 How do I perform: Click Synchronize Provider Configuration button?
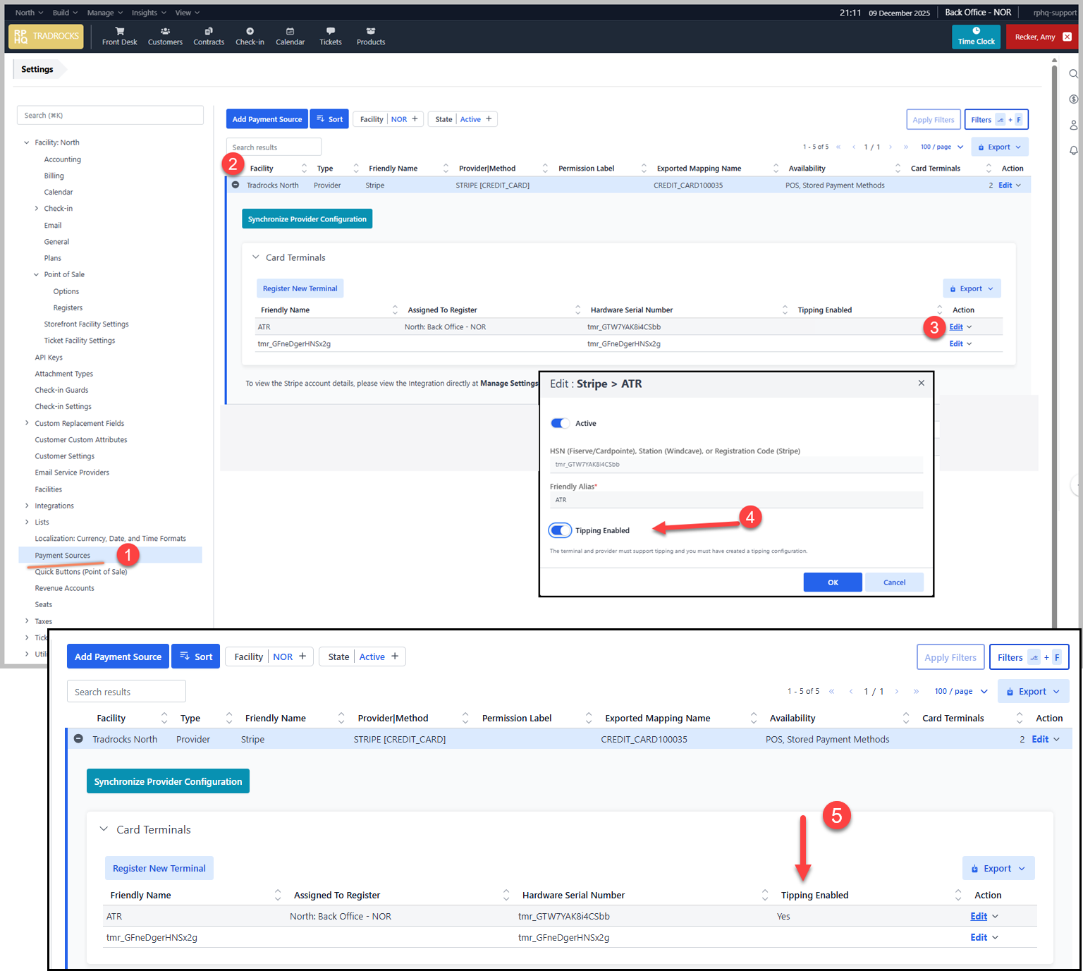pyautogui.click(x=307, y=219)
